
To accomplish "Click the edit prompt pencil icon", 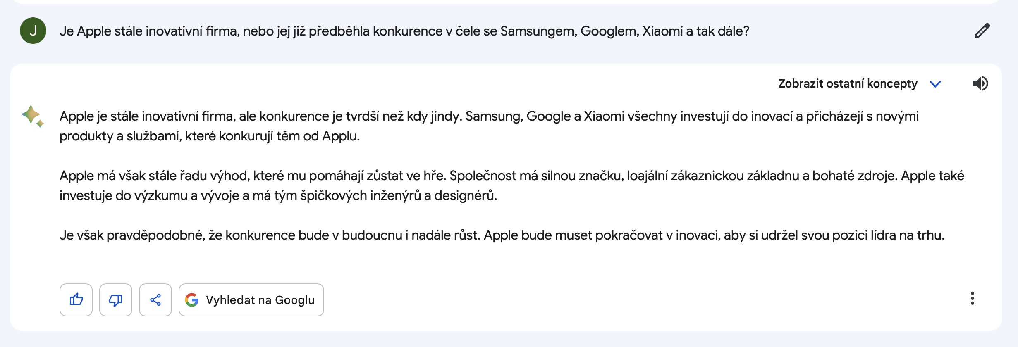I will (x=982, y=31).
